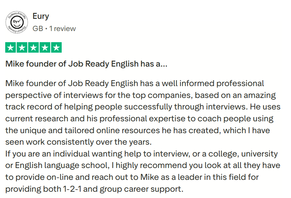Click the third green rating star
Screen dimensions: 291x198
coord(33,47)
